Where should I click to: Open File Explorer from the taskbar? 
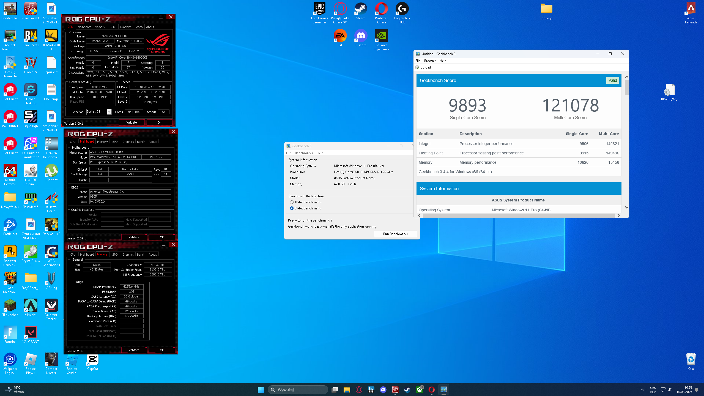(347, 389)
